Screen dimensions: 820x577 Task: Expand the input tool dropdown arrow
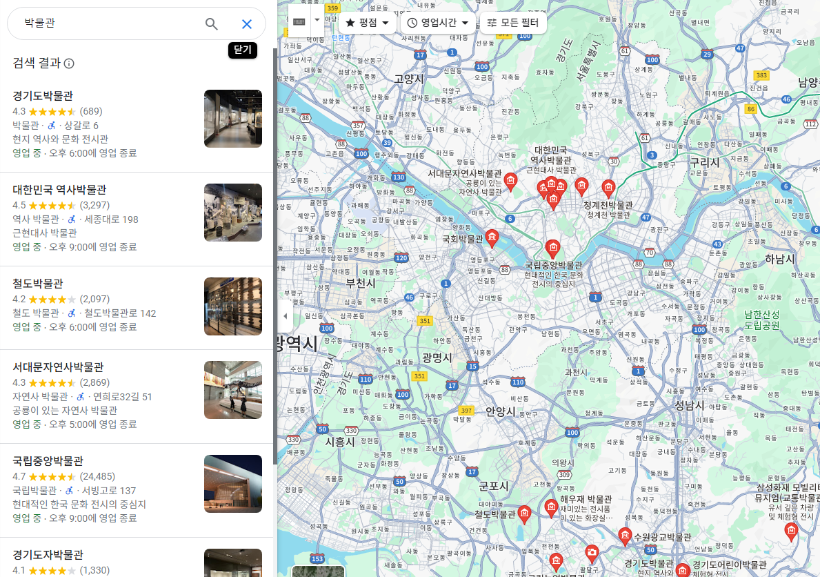tap(317, 21)
